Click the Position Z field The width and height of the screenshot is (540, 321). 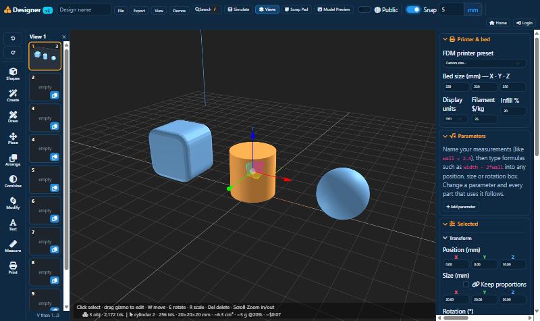tap(513, 264)
